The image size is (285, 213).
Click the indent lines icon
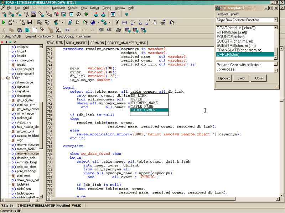point(102,30)
